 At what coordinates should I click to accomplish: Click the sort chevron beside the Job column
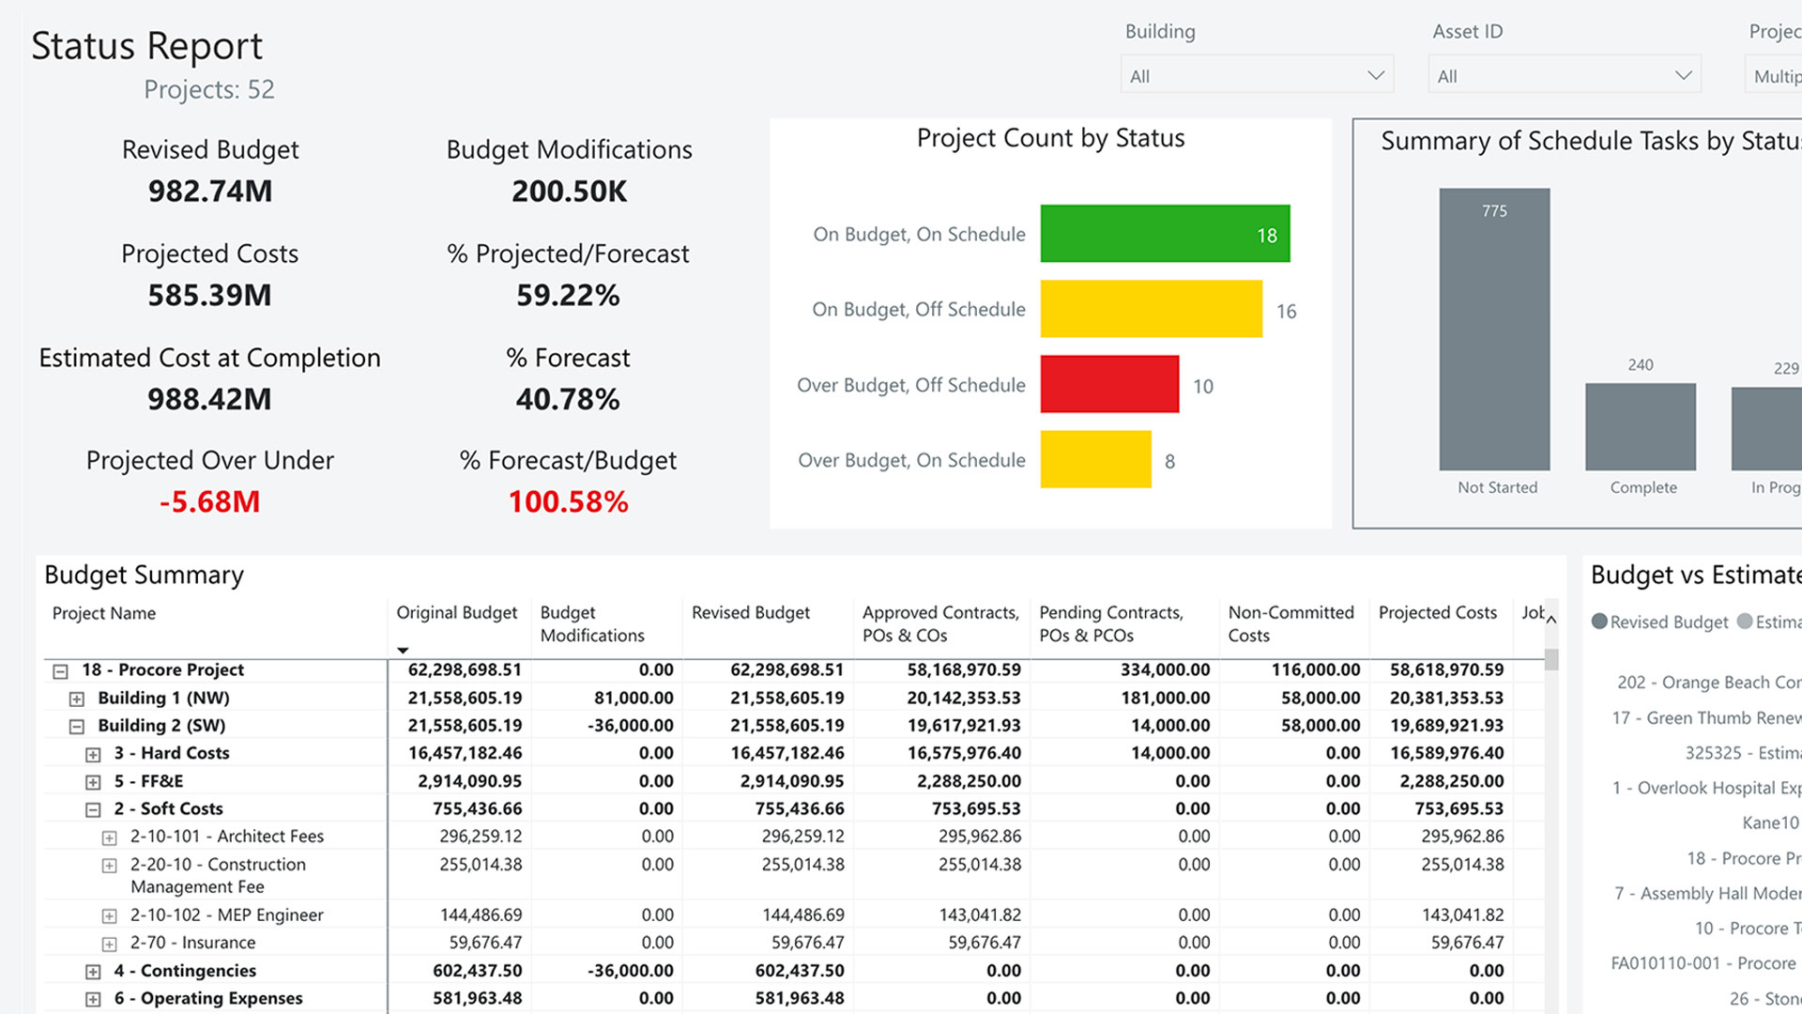pyautogui.click(x=1552, y=620)
